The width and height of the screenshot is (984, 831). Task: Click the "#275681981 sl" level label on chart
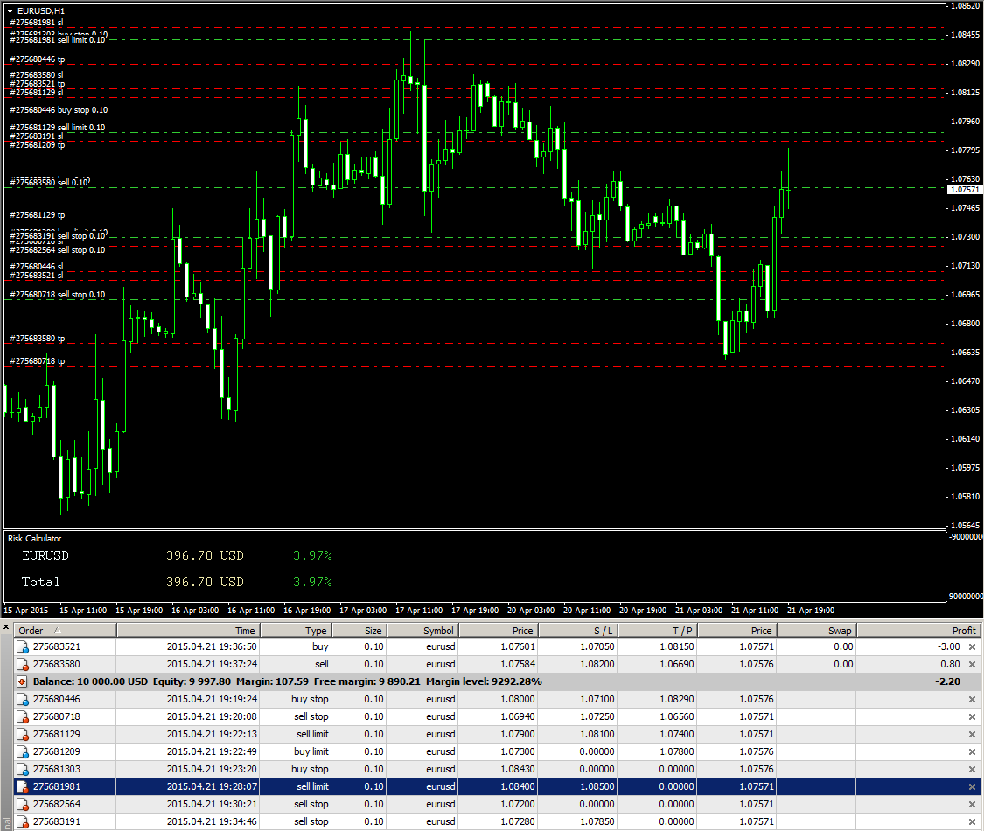pos(37,23)
